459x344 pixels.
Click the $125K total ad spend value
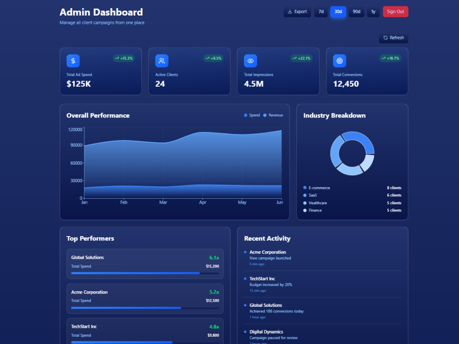click(x=78, y=84)
